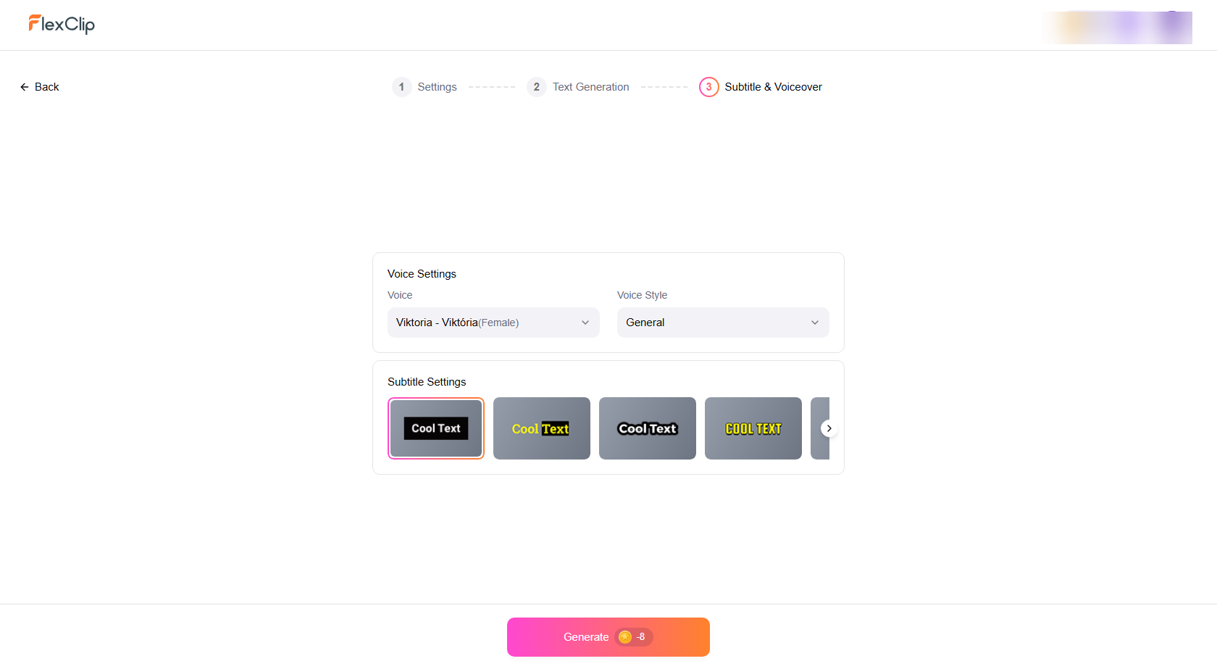Click the numbered circle for step 2
Image resolution: width=1217 pixels, height=669 pixels.
pos(537,87)
